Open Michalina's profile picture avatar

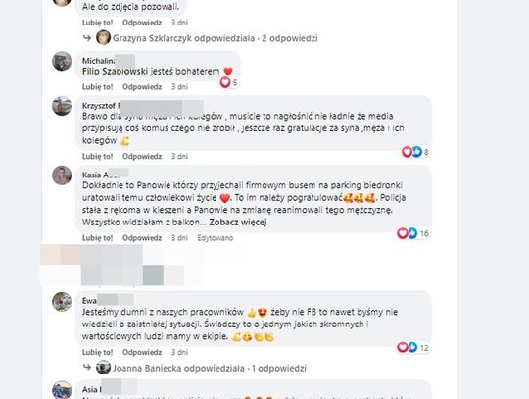pyautogui.click(x=62, y=61)
